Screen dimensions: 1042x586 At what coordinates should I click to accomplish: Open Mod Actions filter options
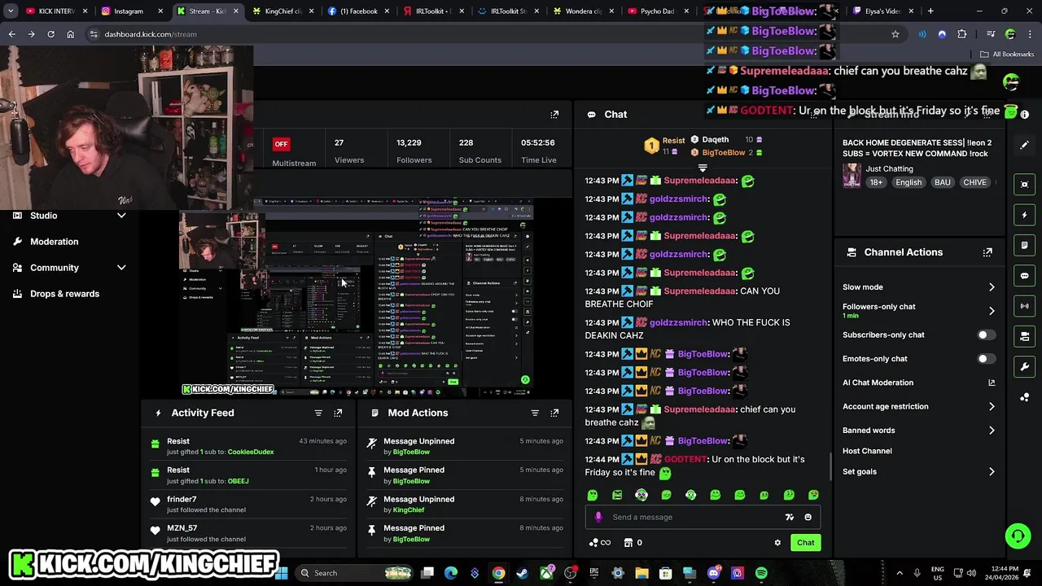(x=535, y=413)
